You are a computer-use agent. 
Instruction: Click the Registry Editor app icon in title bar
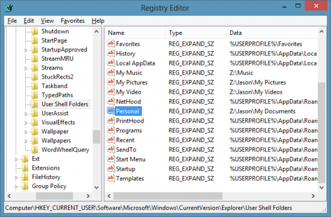point(9,8)
